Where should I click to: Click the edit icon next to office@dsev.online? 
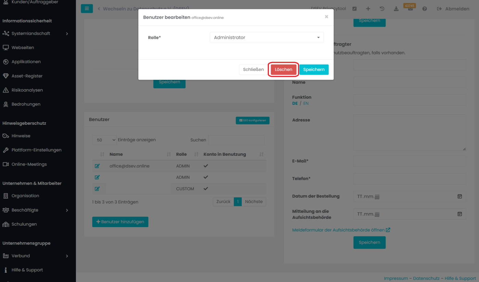pyautogui.click(x=97, y=166)
